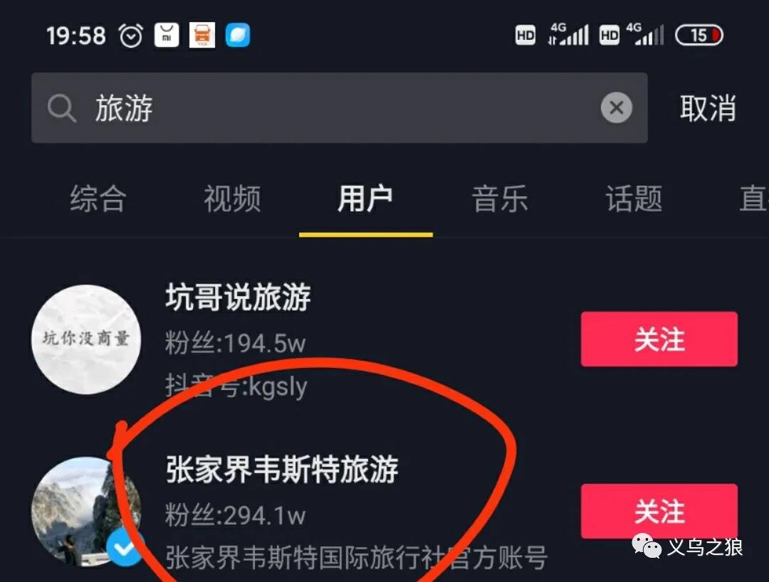Focus the search field containing 旅游
The height and width of the screenshot is (582, 769).
click(x=340, y=107)
